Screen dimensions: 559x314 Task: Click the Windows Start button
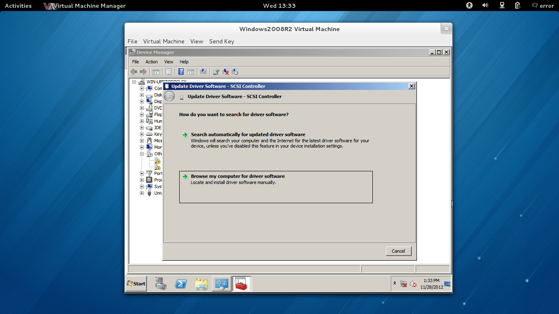pos(136,284)
